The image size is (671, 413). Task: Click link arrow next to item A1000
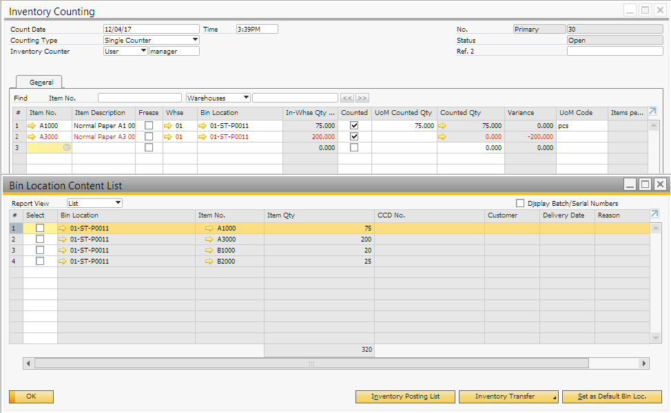click(32, 126)
